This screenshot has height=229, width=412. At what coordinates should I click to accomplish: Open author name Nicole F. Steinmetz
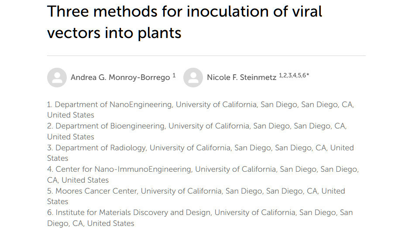[x=241, y=77]
